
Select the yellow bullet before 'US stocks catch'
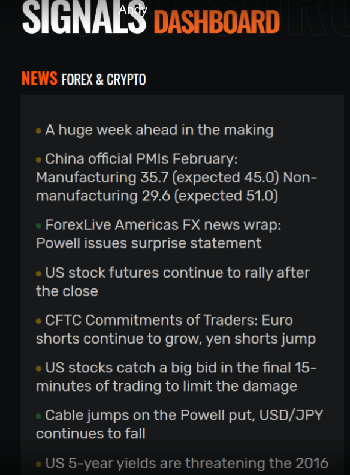38,369
